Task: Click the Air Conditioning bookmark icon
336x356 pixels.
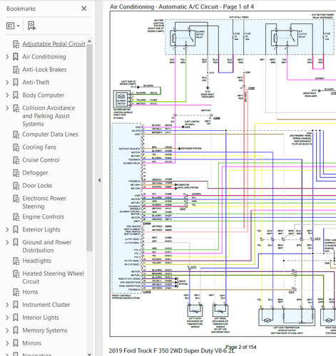Action: tap(16, 57)
